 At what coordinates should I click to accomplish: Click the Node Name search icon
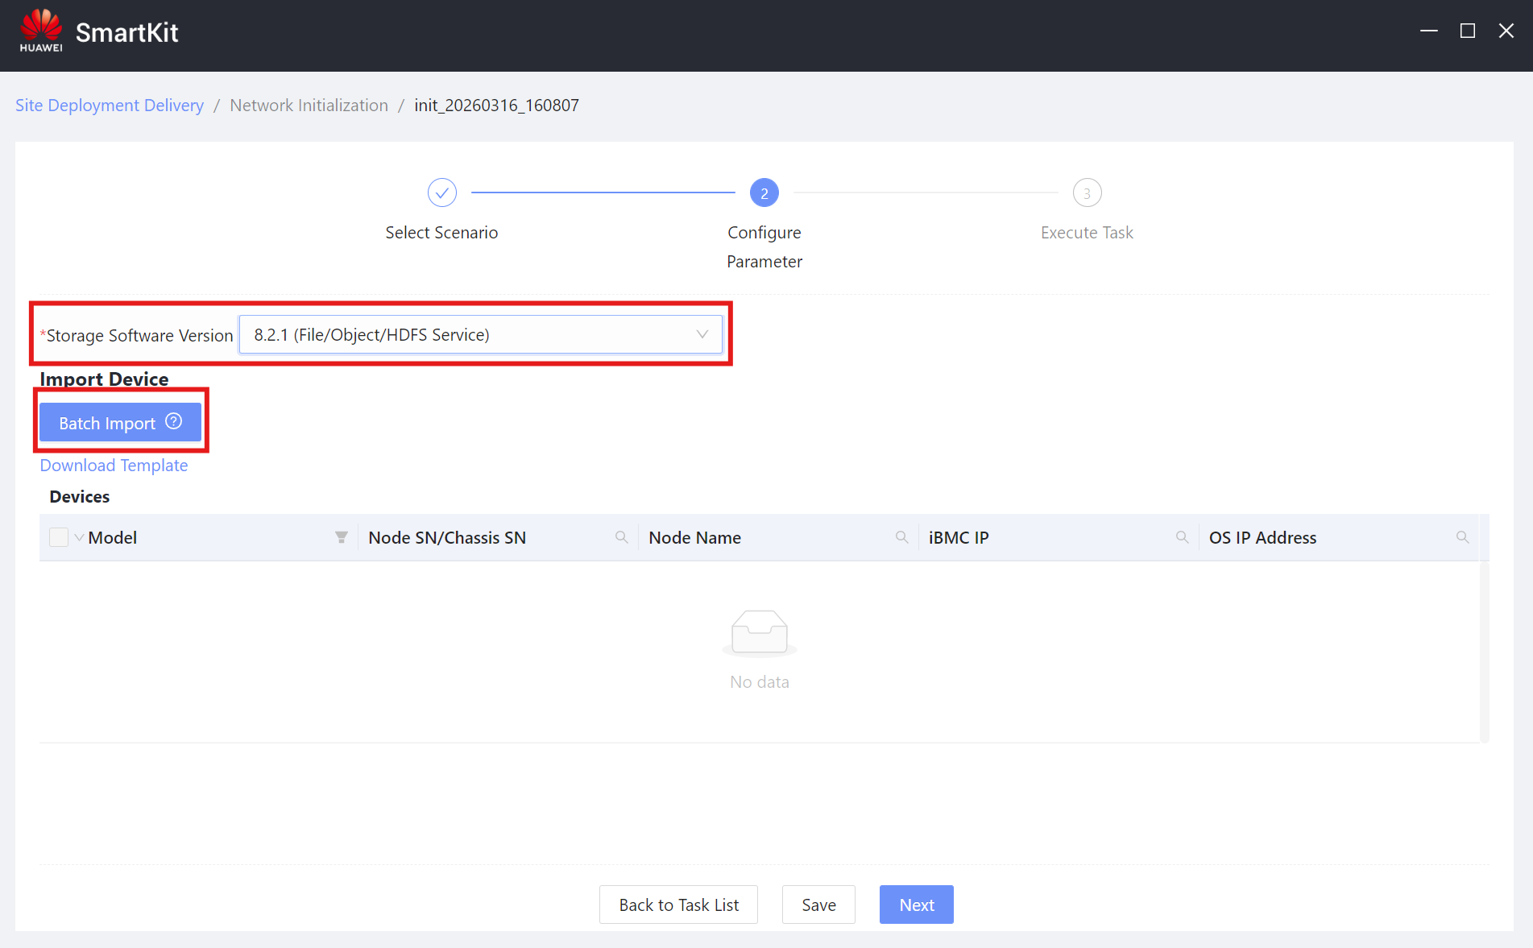(901, 537)
